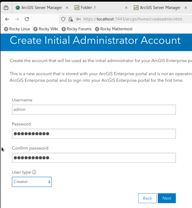Click the globe favicon of first ArcGIS tab
This screenshot has width=192, height=208.
pos(18,8)
